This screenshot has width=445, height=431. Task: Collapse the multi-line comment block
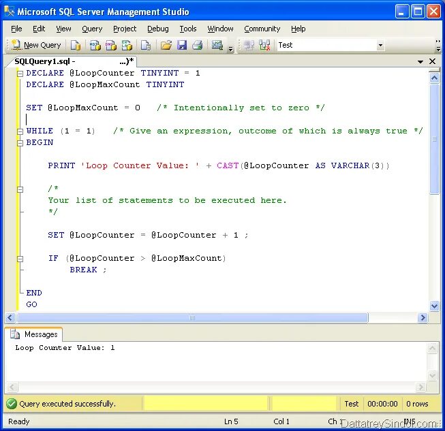pos(20,189)
